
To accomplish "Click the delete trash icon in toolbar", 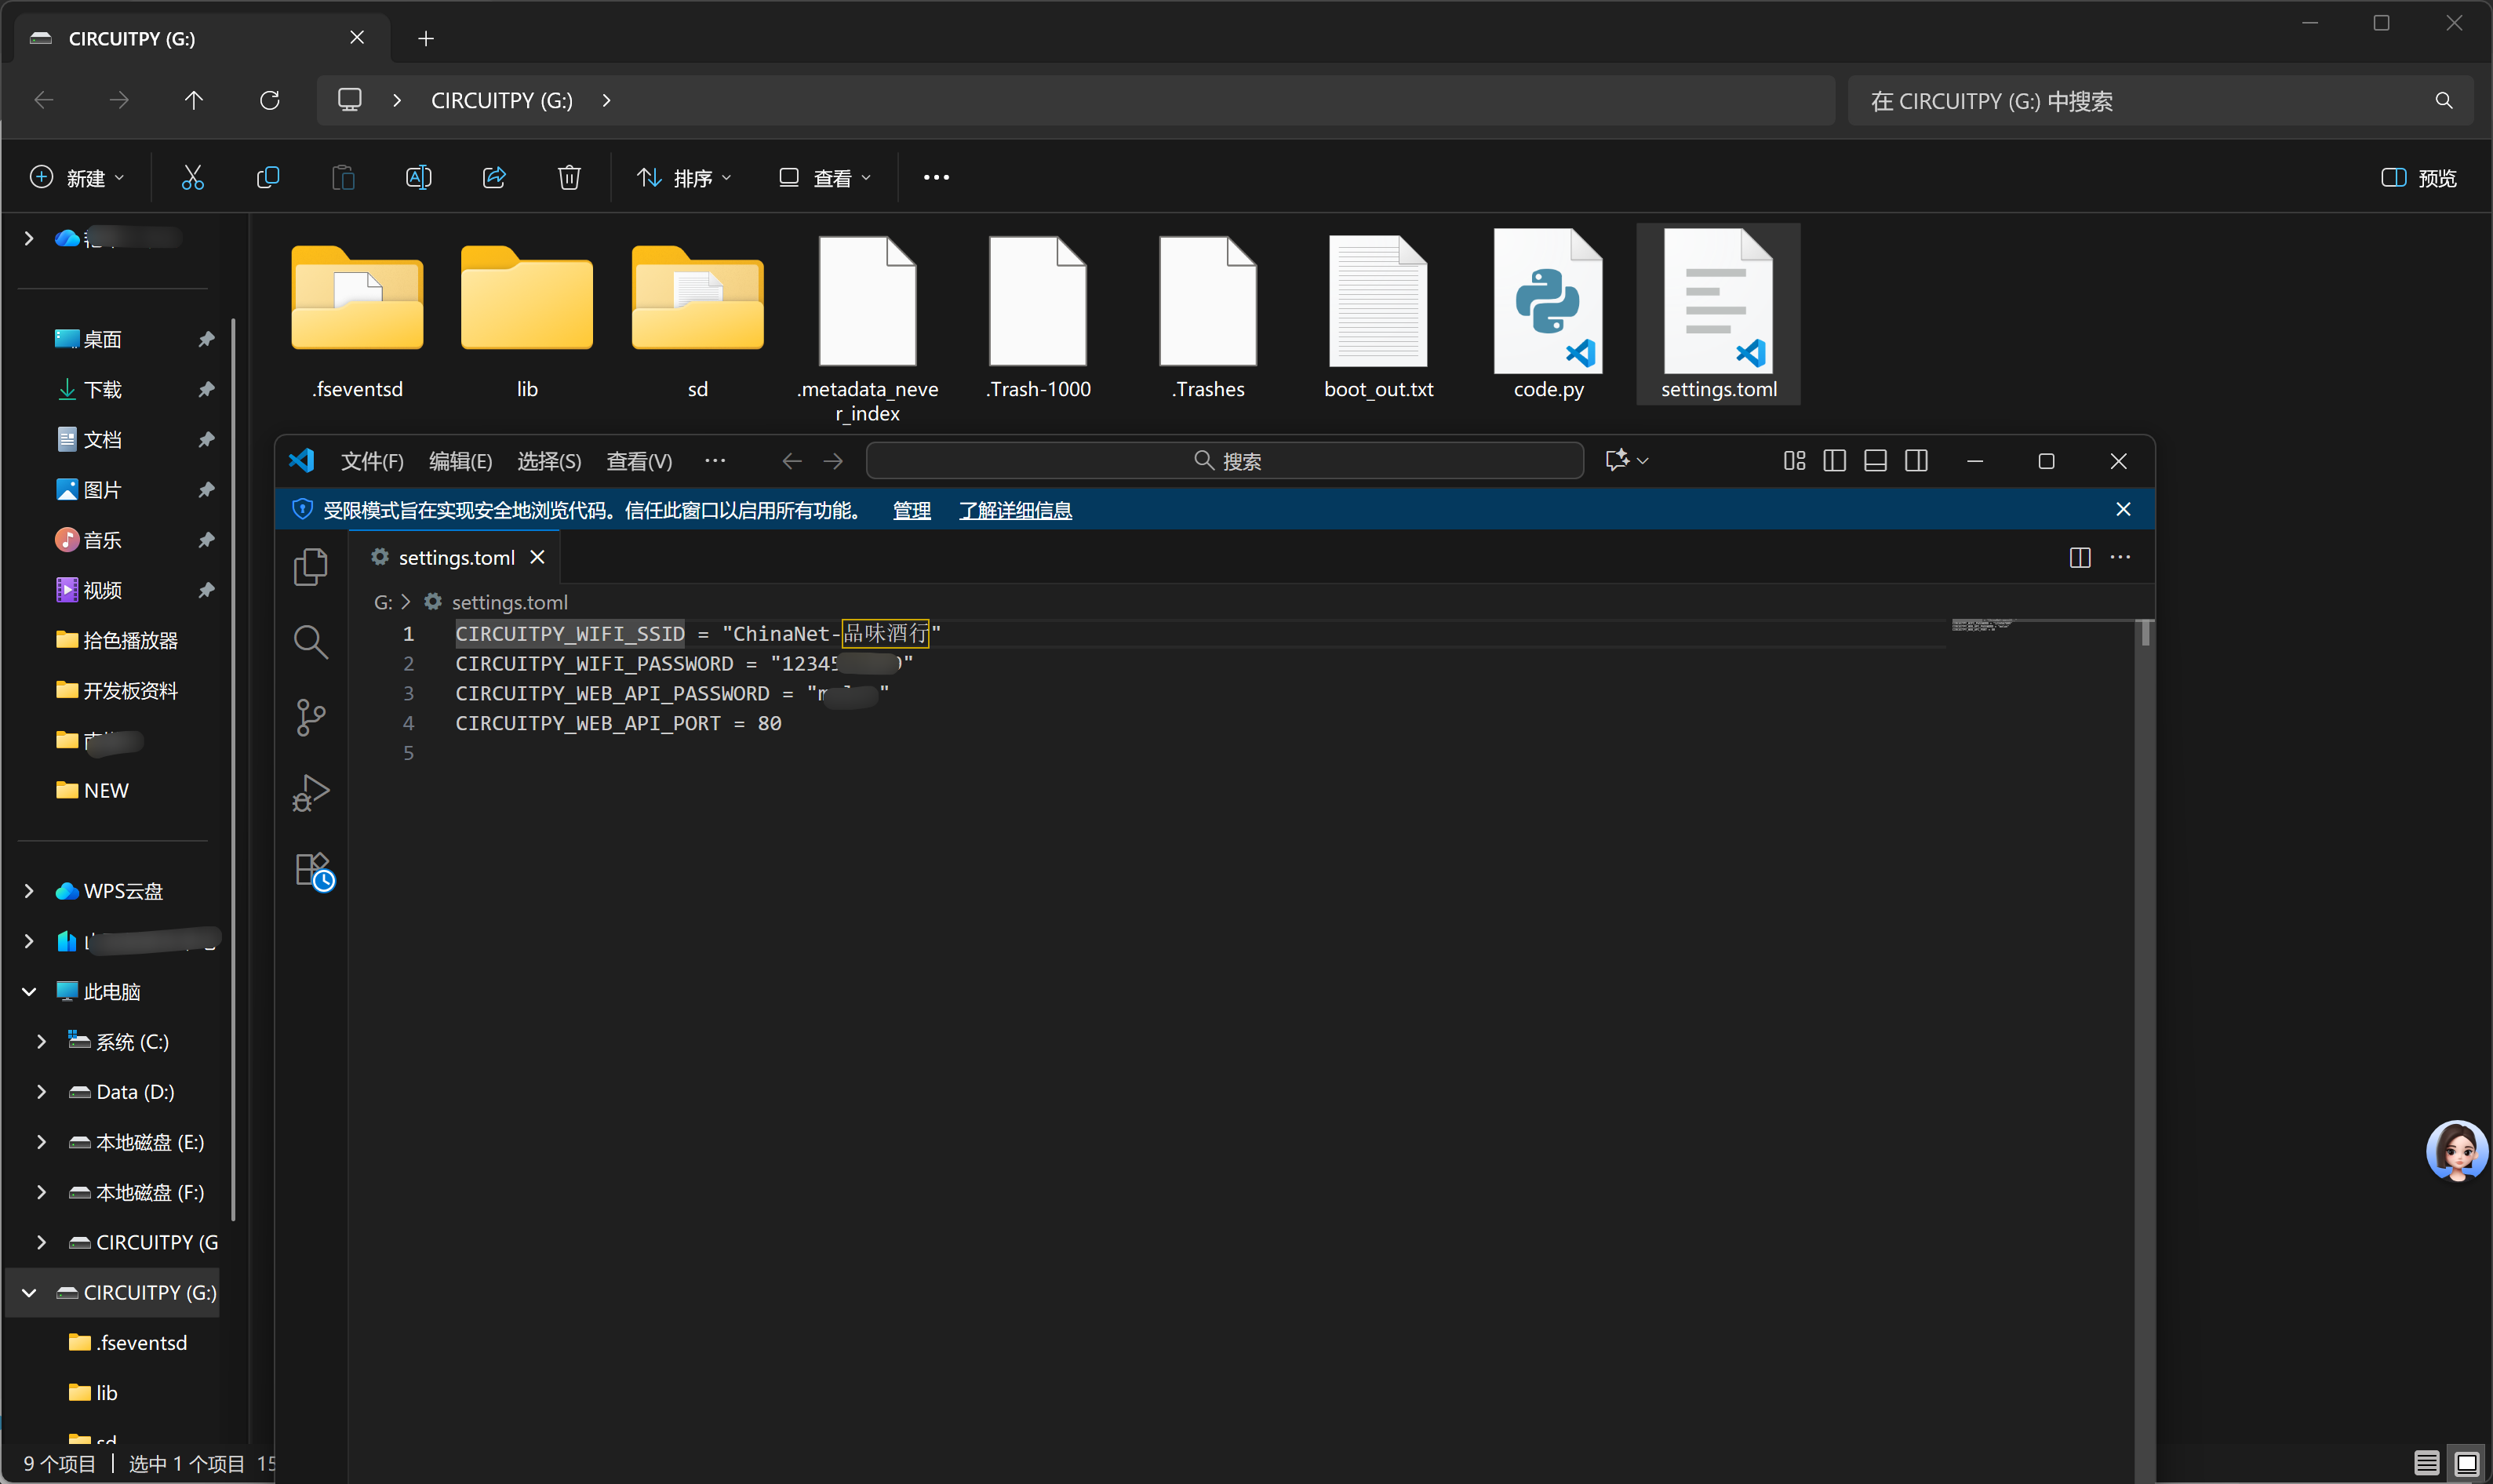I will coord(568,178).
